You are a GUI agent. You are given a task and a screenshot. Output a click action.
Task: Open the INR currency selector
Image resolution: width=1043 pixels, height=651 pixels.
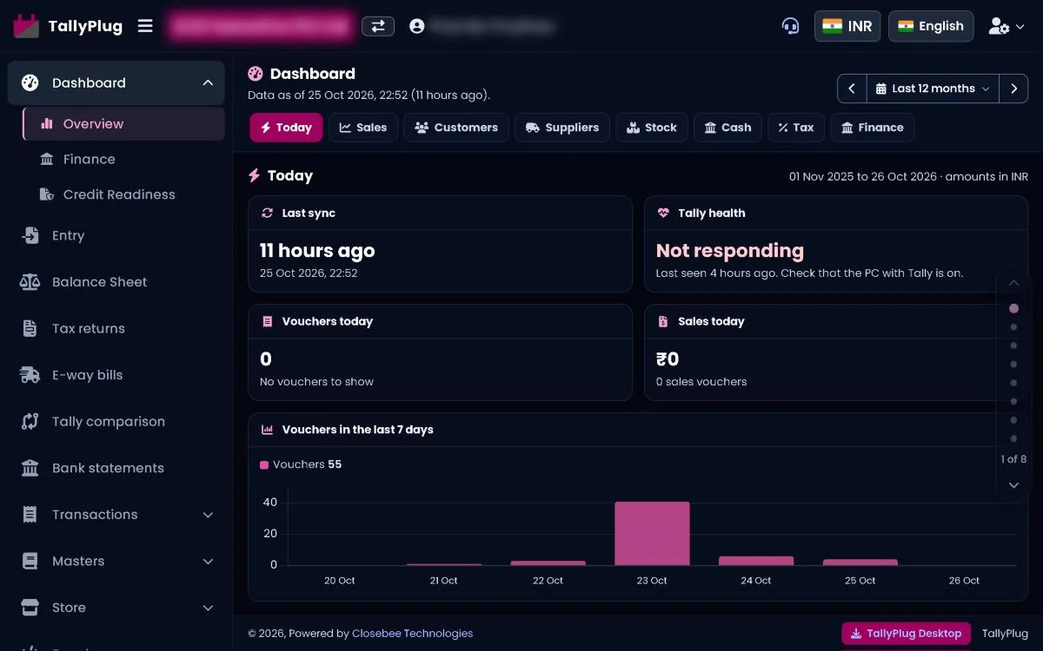click(x=847, y=26)
